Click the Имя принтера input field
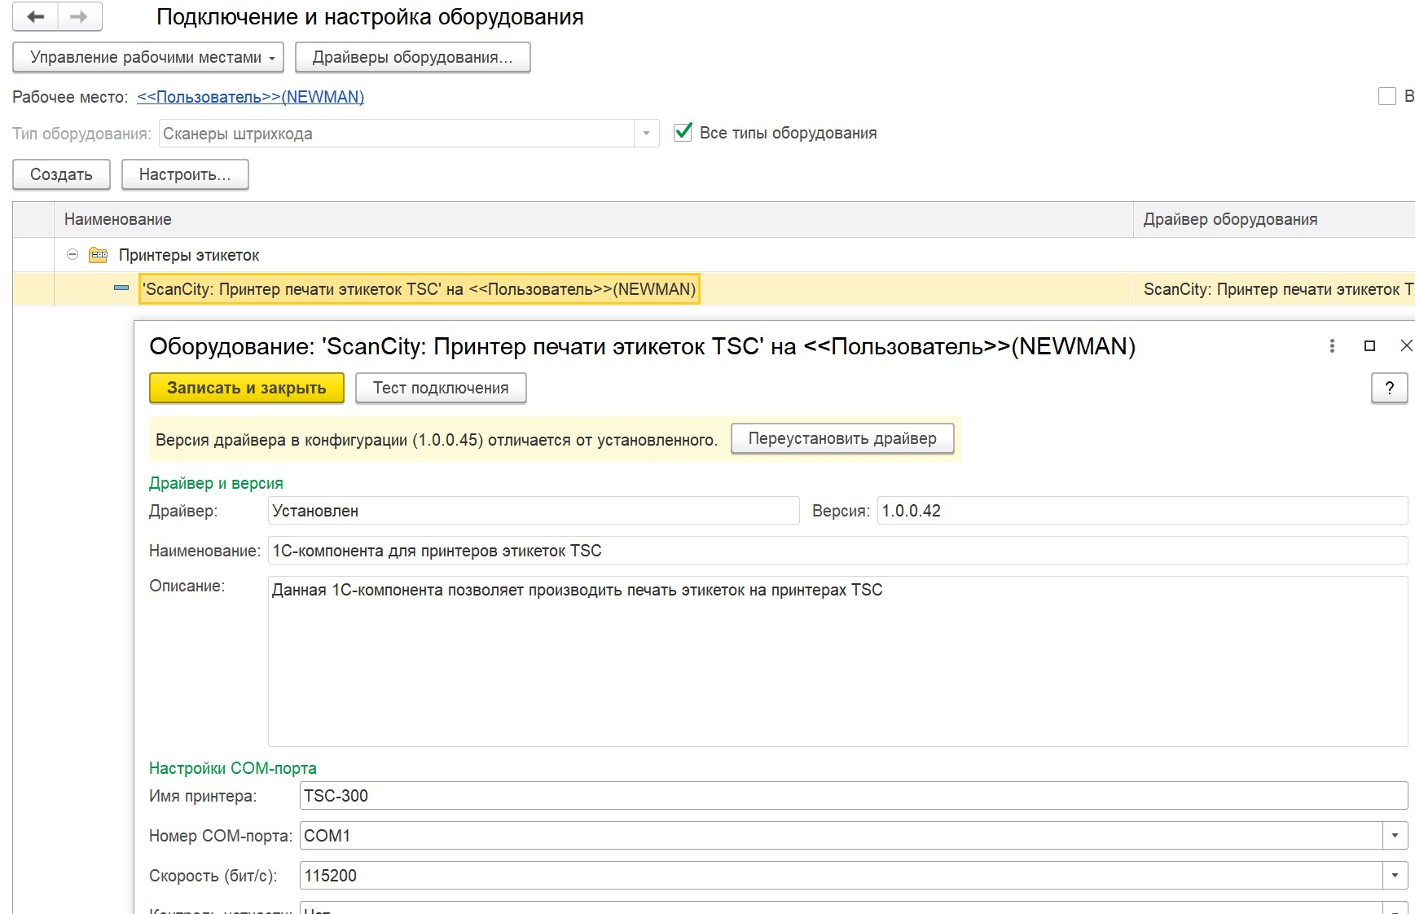 coord(853,796)
